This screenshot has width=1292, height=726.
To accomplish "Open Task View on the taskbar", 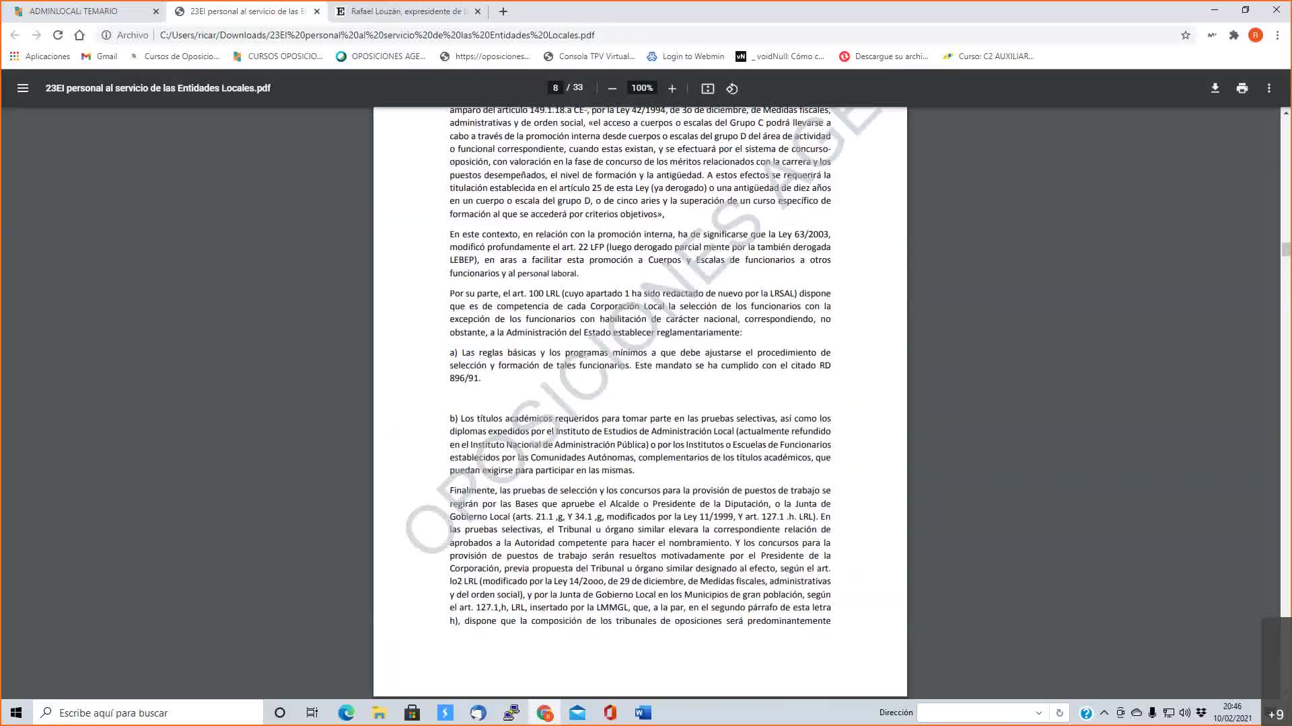I will pyautogui.click(x=312, y=713).
